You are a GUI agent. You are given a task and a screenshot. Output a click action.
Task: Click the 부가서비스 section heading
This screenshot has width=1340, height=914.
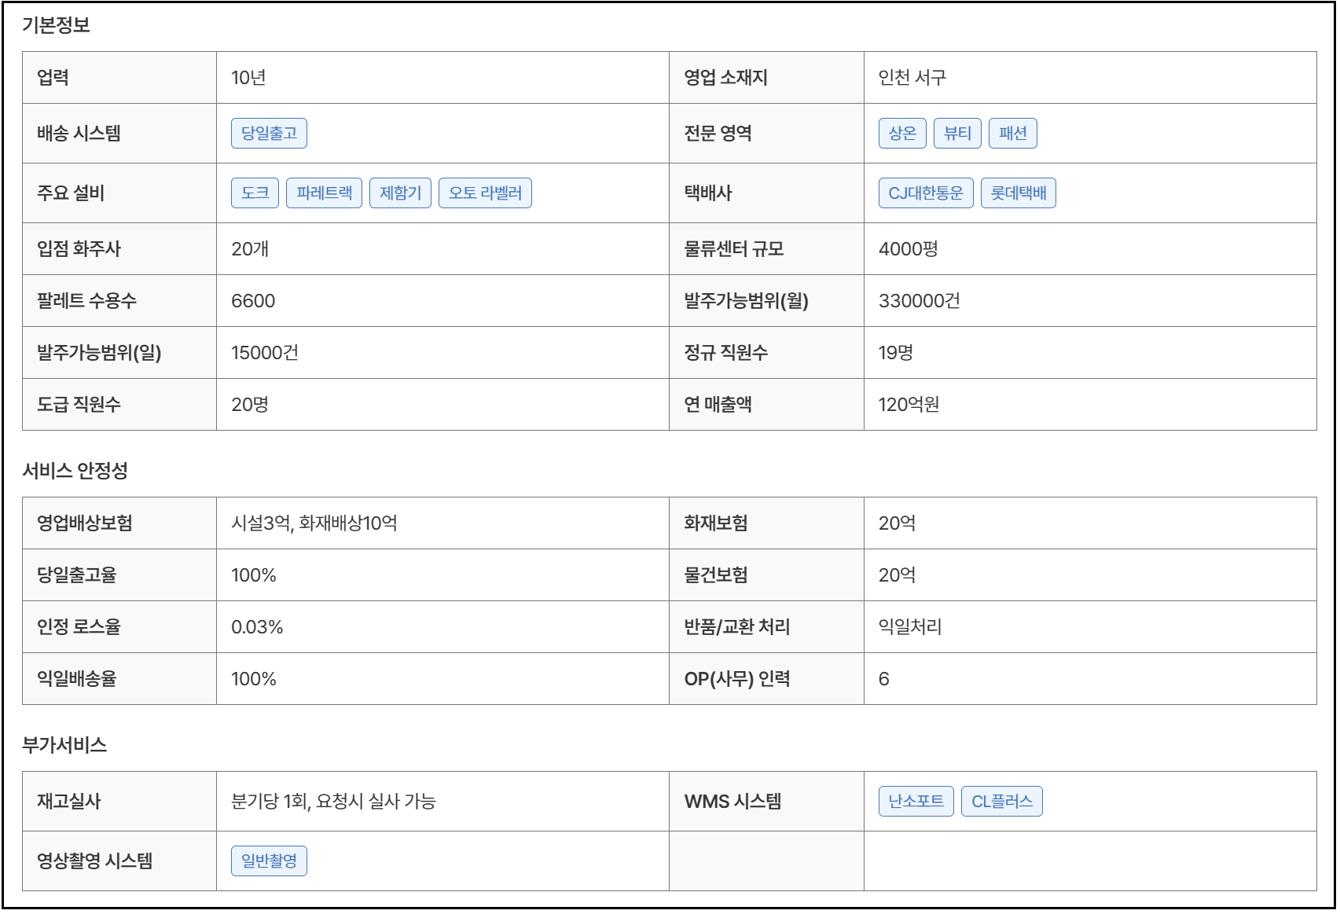[64, 745]
